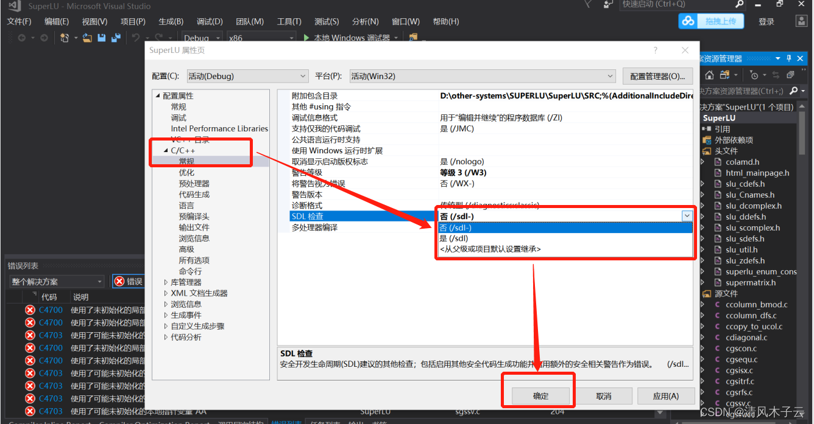Click the save all icon in toolbar

point(116,38)
